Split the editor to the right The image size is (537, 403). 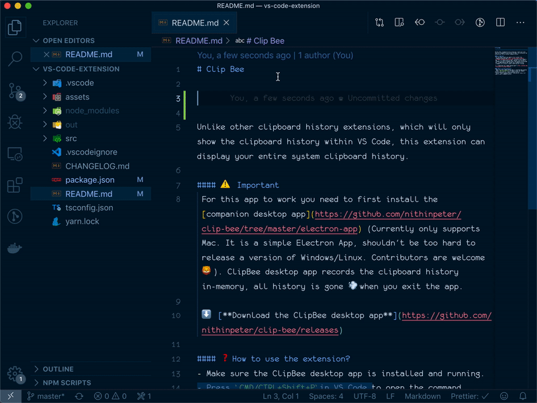[x=500, y=23]
